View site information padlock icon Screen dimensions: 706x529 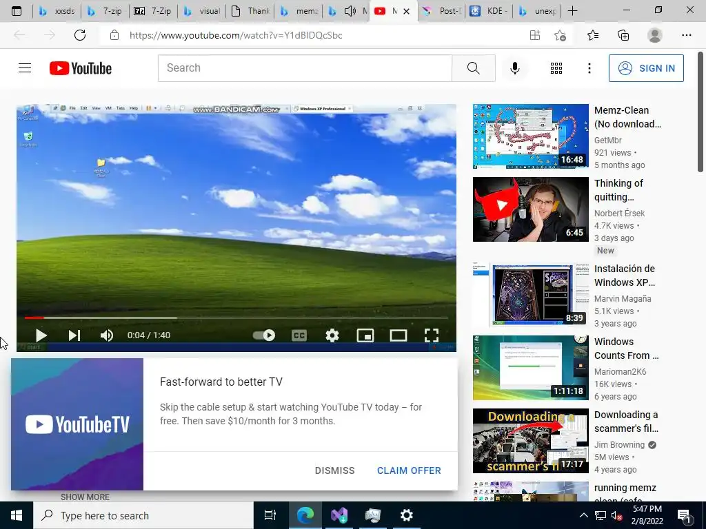pyautogui.click(x=114, y=35)
